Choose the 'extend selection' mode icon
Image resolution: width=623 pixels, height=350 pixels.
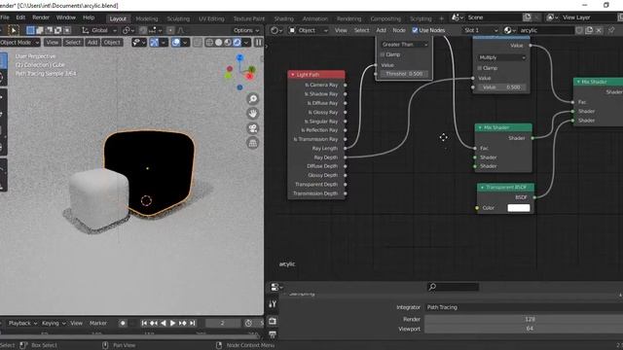click(40, 30)
